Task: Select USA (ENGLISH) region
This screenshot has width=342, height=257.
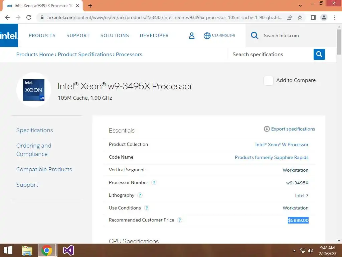Action: pyautogui.click(x=223, y=35)
